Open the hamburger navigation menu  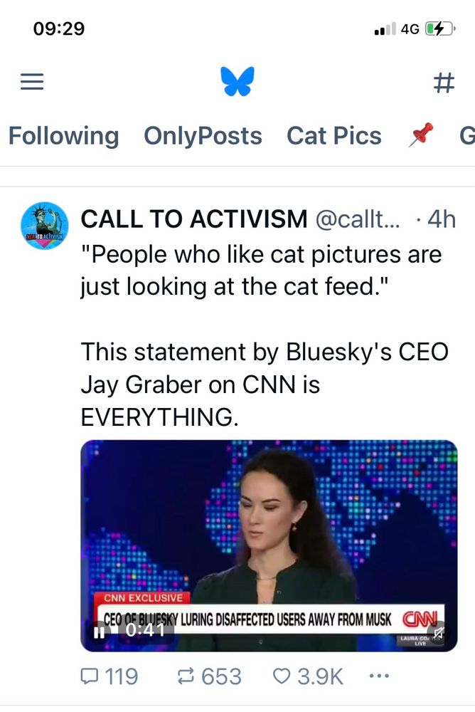coord(32,82)
